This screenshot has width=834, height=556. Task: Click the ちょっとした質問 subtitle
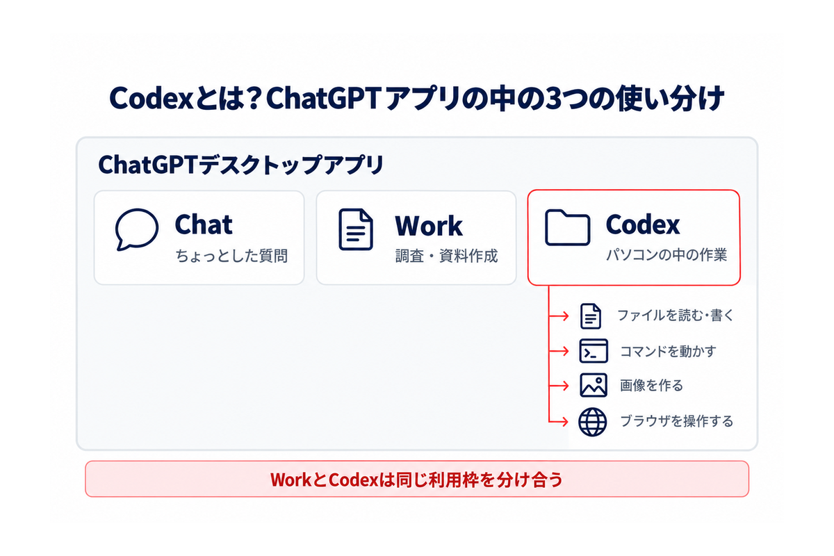(x=231, y=256)
